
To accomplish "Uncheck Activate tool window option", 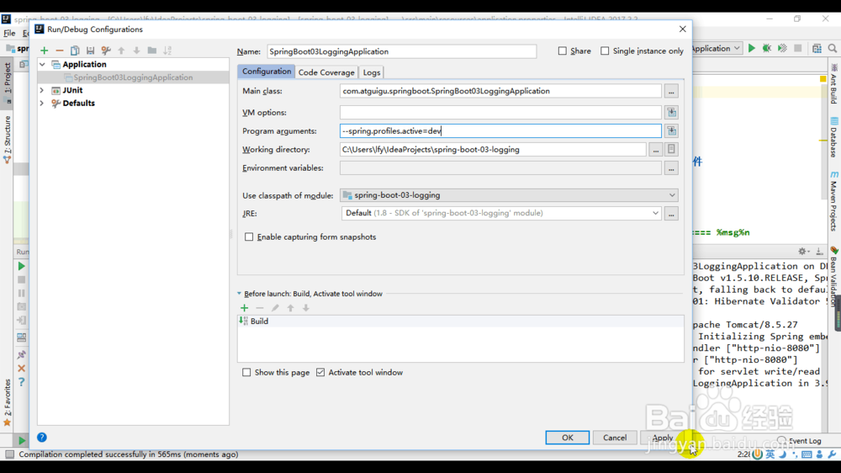I will (x=320, y=372).
